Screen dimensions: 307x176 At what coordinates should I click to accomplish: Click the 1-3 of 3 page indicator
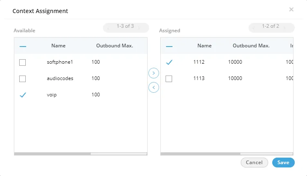[x=125, y=26]
